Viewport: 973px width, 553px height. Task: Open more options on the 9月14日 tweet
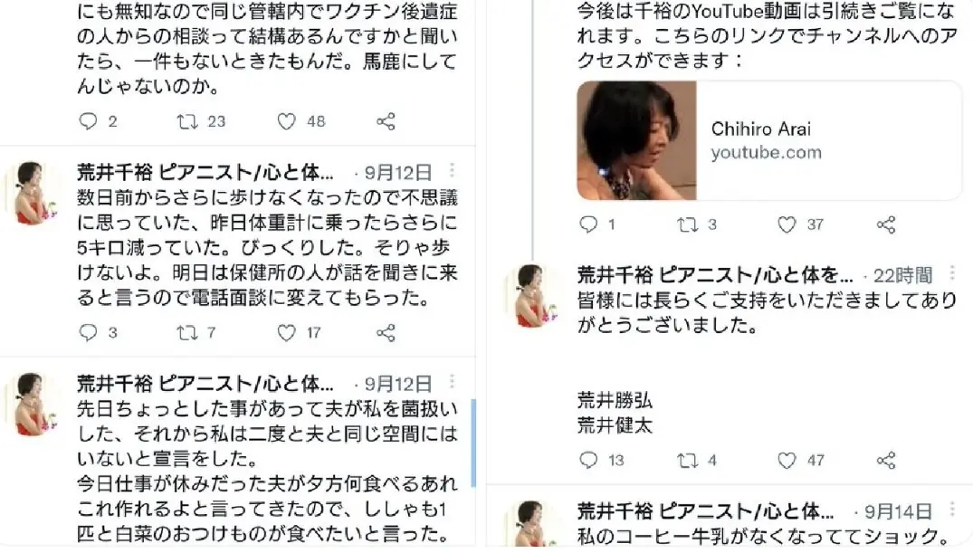tap(952, 509)
